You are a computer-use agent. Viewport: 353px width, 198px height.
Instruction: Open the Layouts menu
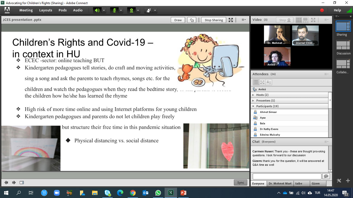tap(45, 10)
